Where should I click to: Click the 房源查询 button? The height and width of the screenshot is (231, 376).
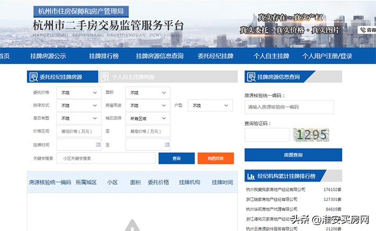(293, 155)
